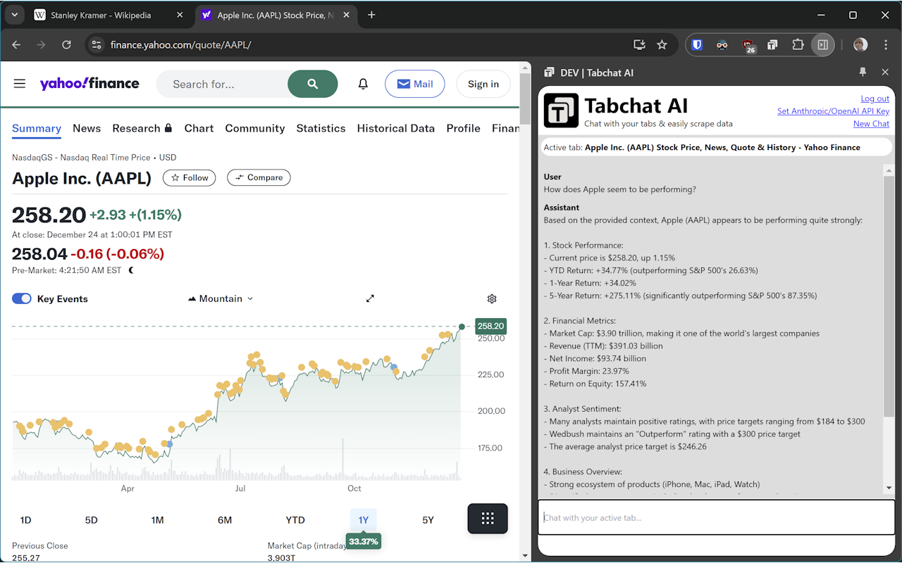Go to Yahoo Finance home logo
The image size is (902, 563).
[89, 84]
